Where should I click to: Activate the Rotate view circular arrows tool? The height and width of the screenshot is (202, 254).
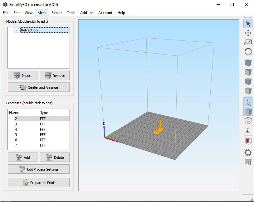(248, 52)
